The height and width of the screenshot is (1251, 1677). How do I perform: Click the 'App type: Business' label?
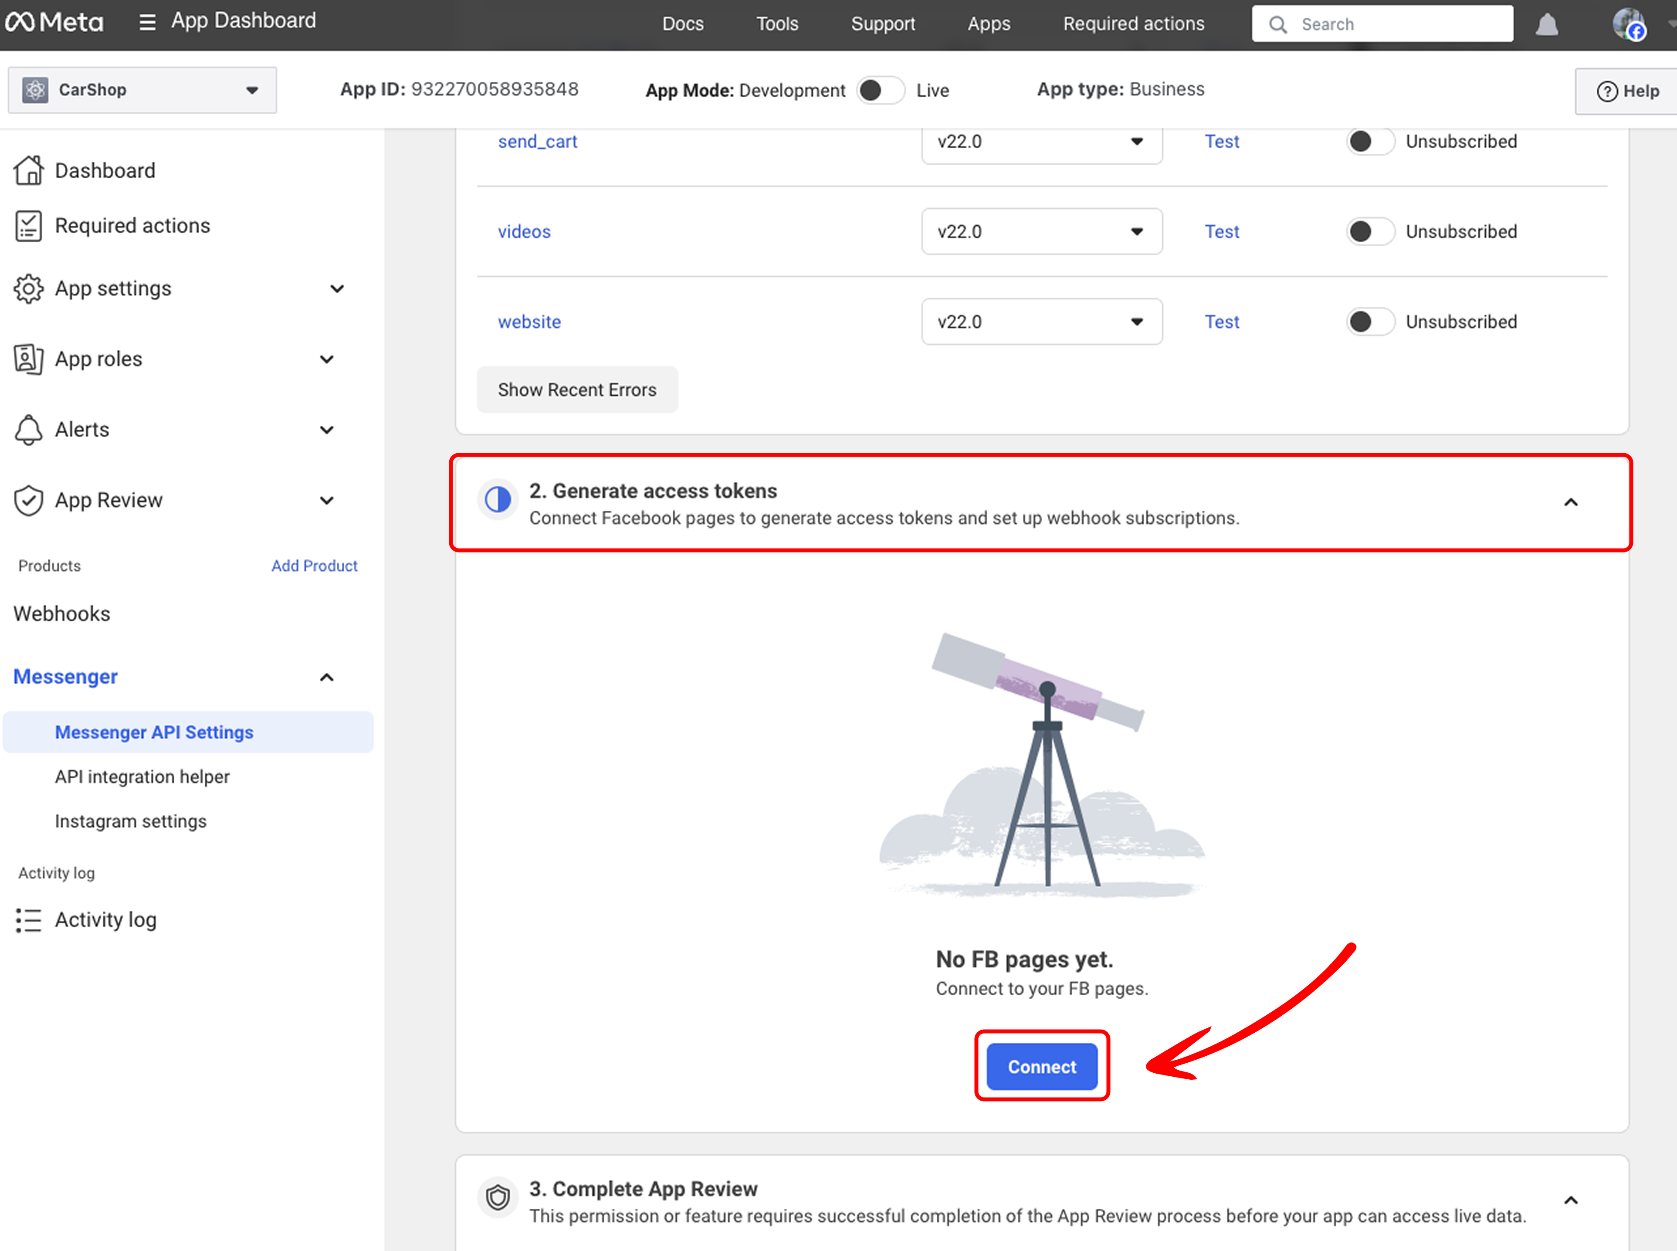tap(1121, 89)
